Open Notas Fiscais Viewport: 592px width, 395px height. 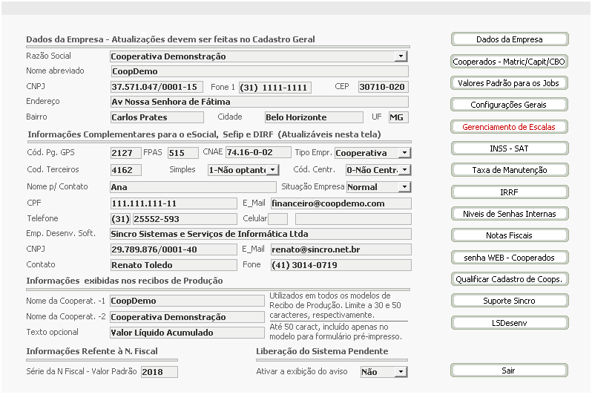[x=510, y=235]
